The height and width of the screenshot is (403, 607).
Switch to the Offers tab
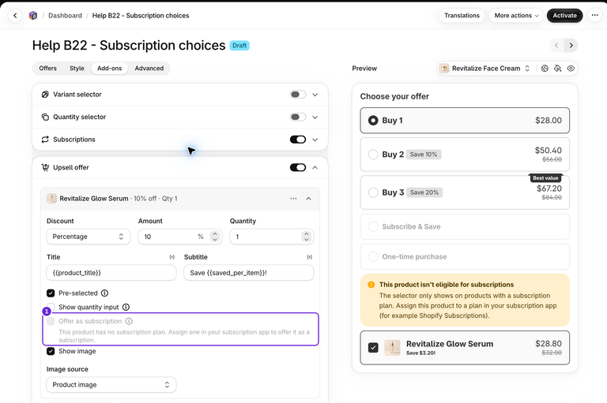point(47,68)
